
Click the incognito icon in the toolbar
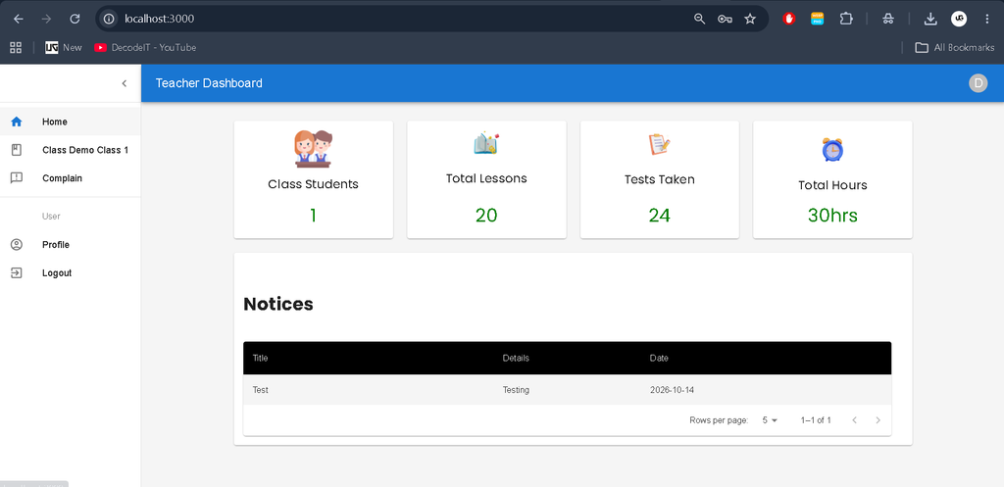point(887,20)
